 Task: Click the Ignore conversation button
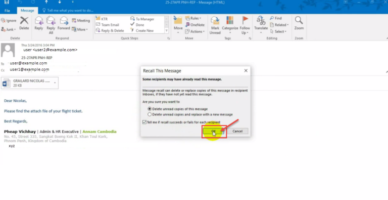(9, 20)
